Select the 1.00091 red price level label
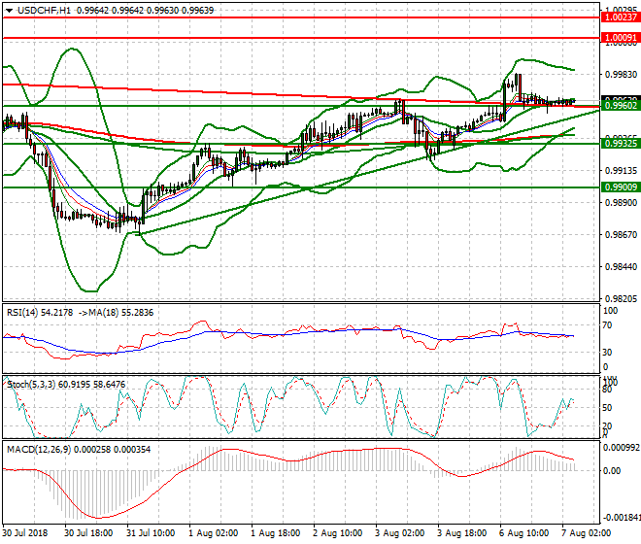This screenshot has width=641, height=544. coord(621,38)
